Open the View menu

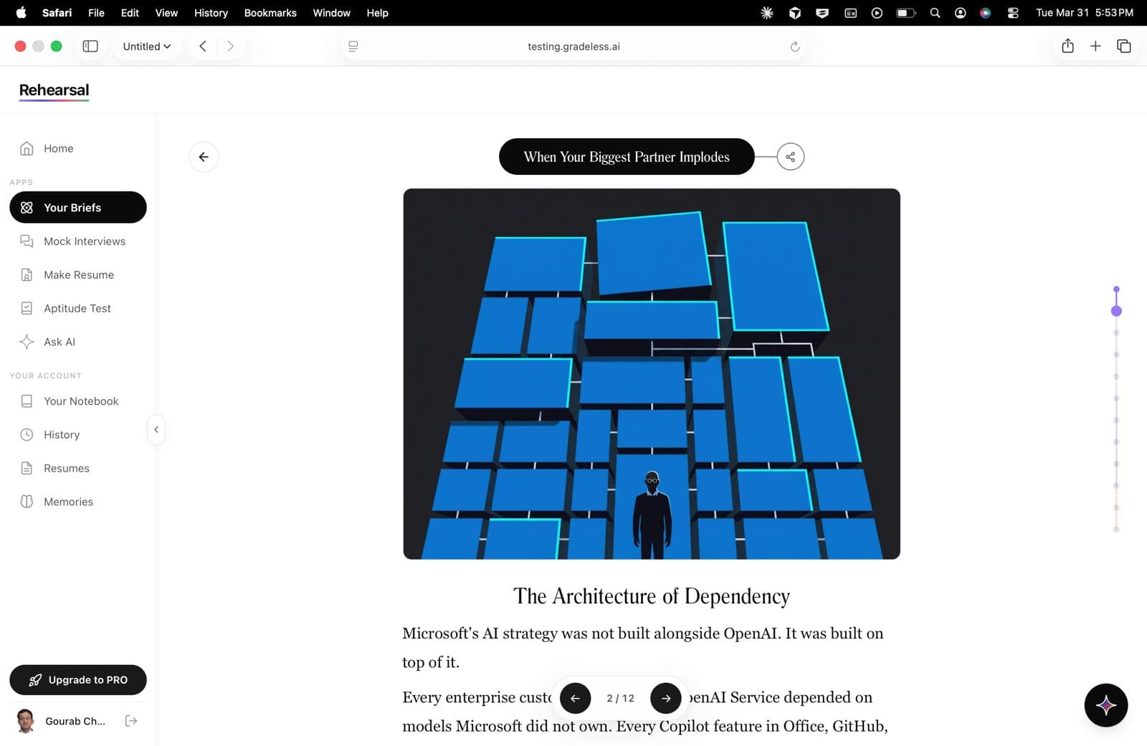tap(166, 13)
